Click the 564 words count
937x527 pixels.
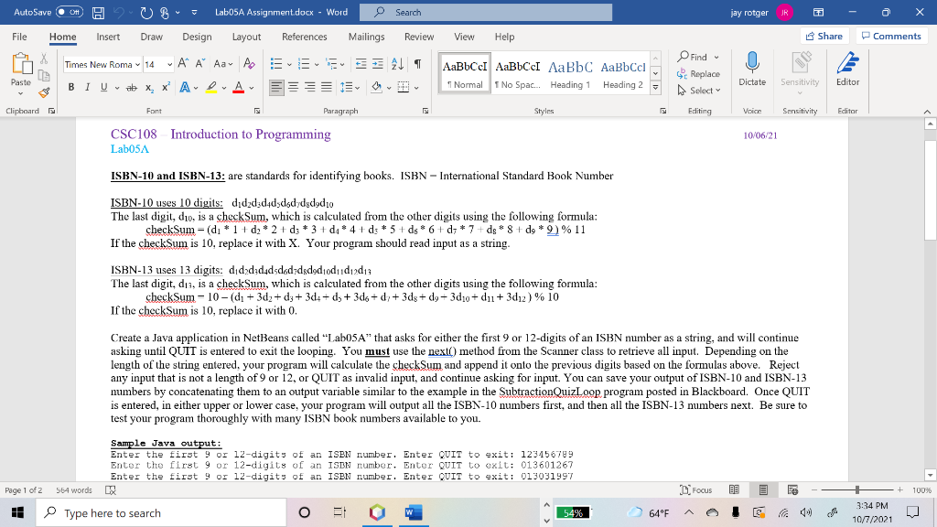74,490
